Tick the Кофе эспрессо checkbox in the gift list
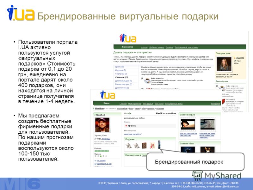The width and height of the screenshot is (253, 190). (x=142, y=78)
